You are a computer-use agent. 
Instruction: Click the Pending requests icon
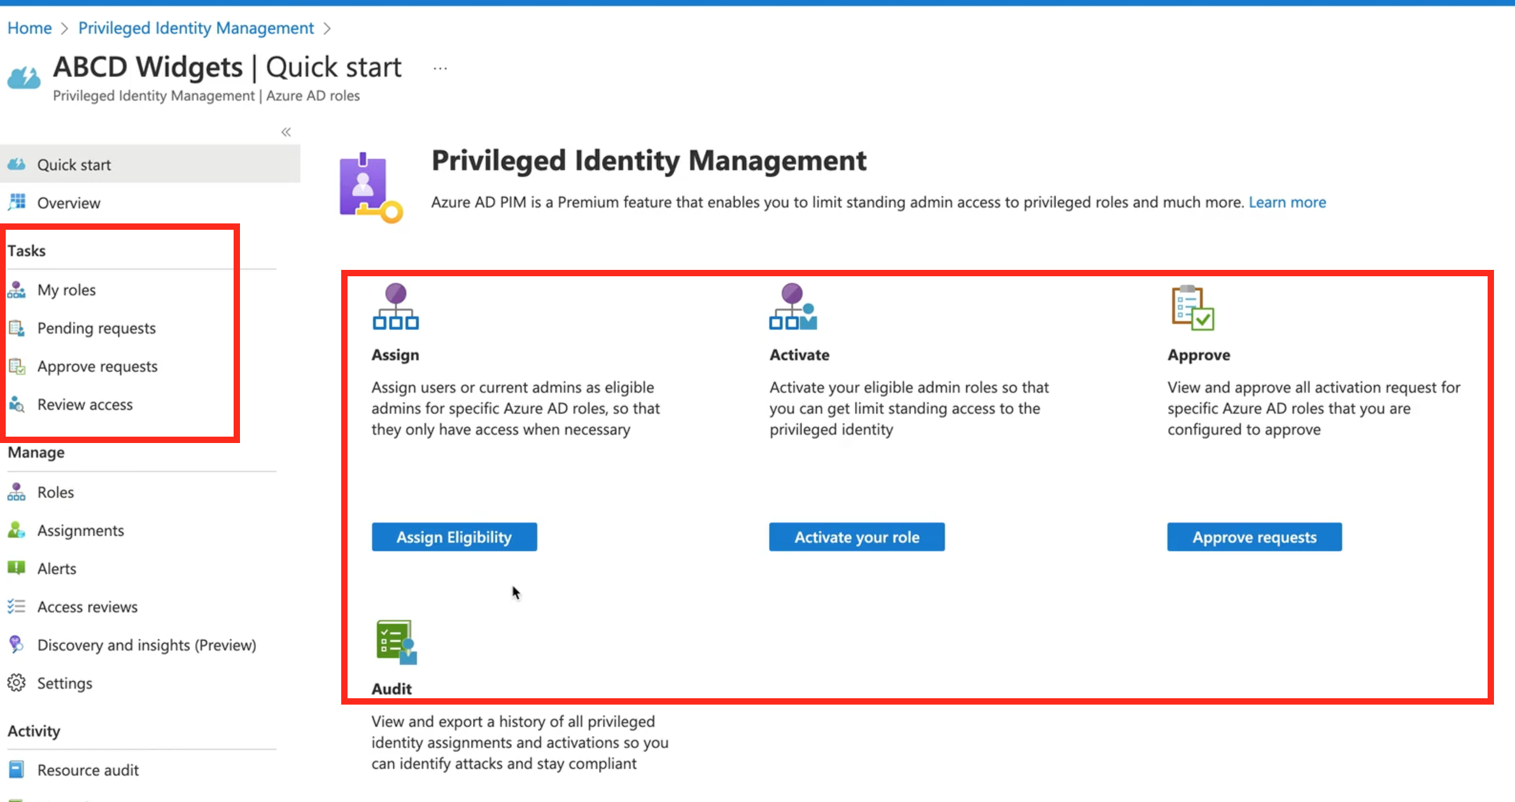click(17, 328)
